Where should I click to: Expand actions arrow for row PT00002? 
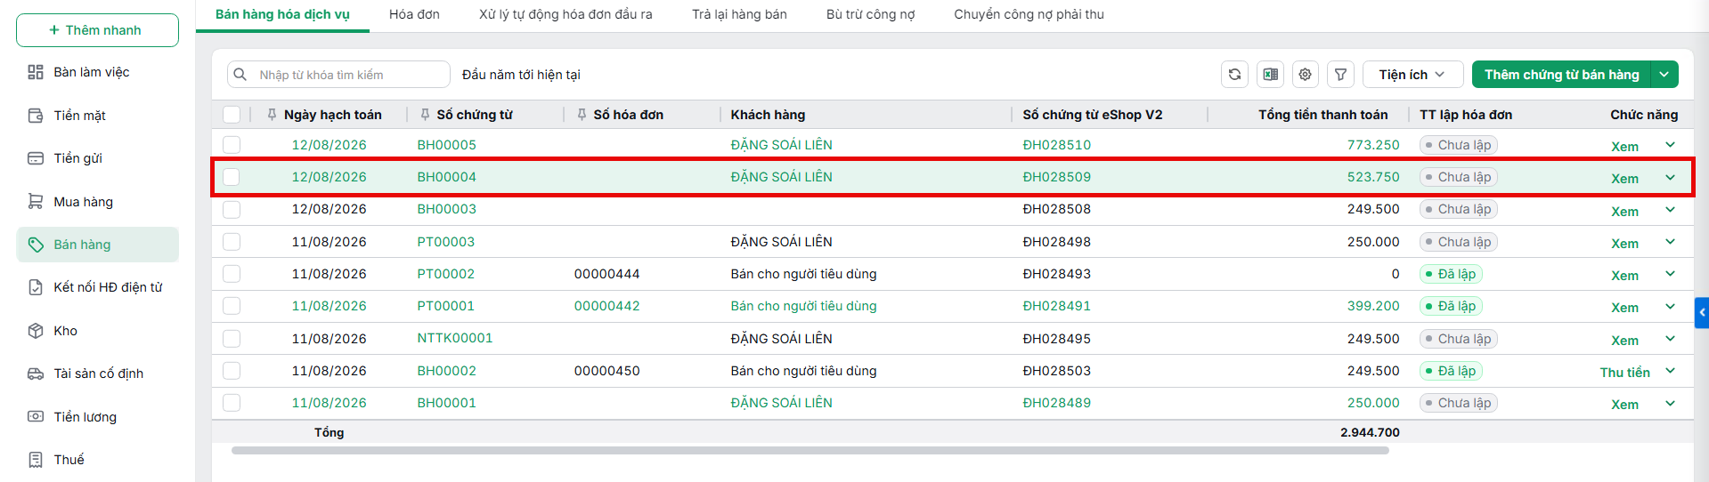1670,274
